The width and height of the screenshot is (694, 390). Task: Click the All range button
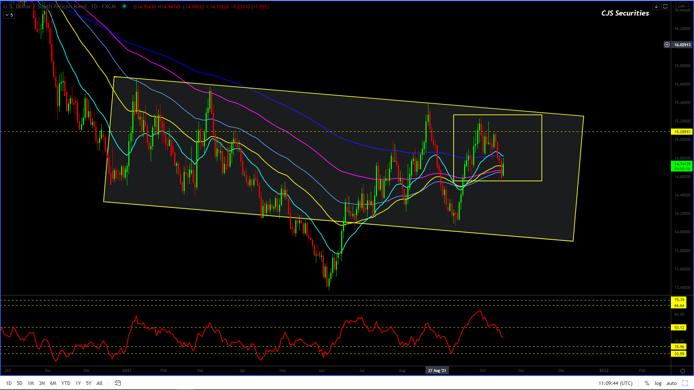99,383
